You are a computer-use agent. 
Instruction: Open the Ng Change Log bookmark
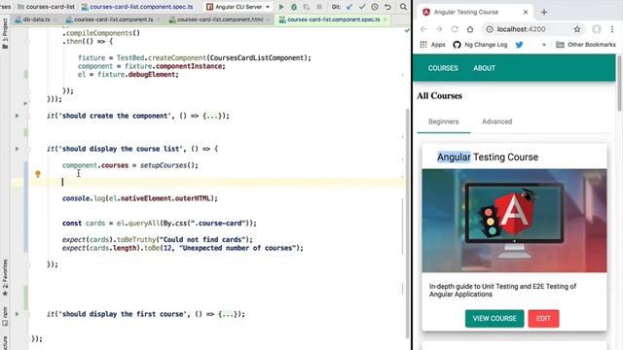480,45
